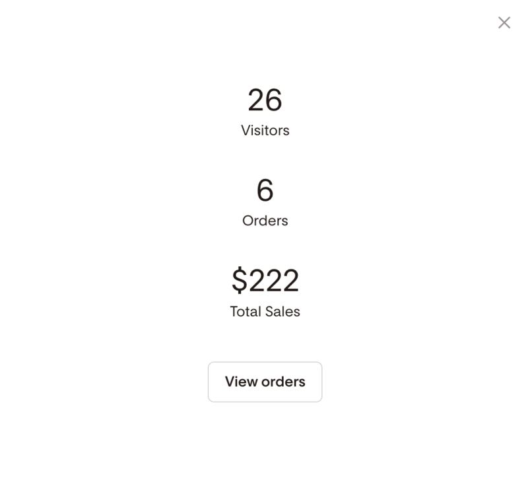Select the 26 visitors count
Screen dimensions: 528x479
click(265, 100)
